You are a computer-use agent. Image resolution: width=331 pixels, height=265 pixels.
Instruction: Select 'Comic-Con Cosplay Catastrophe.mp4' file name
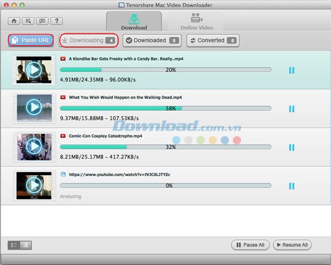tap(105, 136)
